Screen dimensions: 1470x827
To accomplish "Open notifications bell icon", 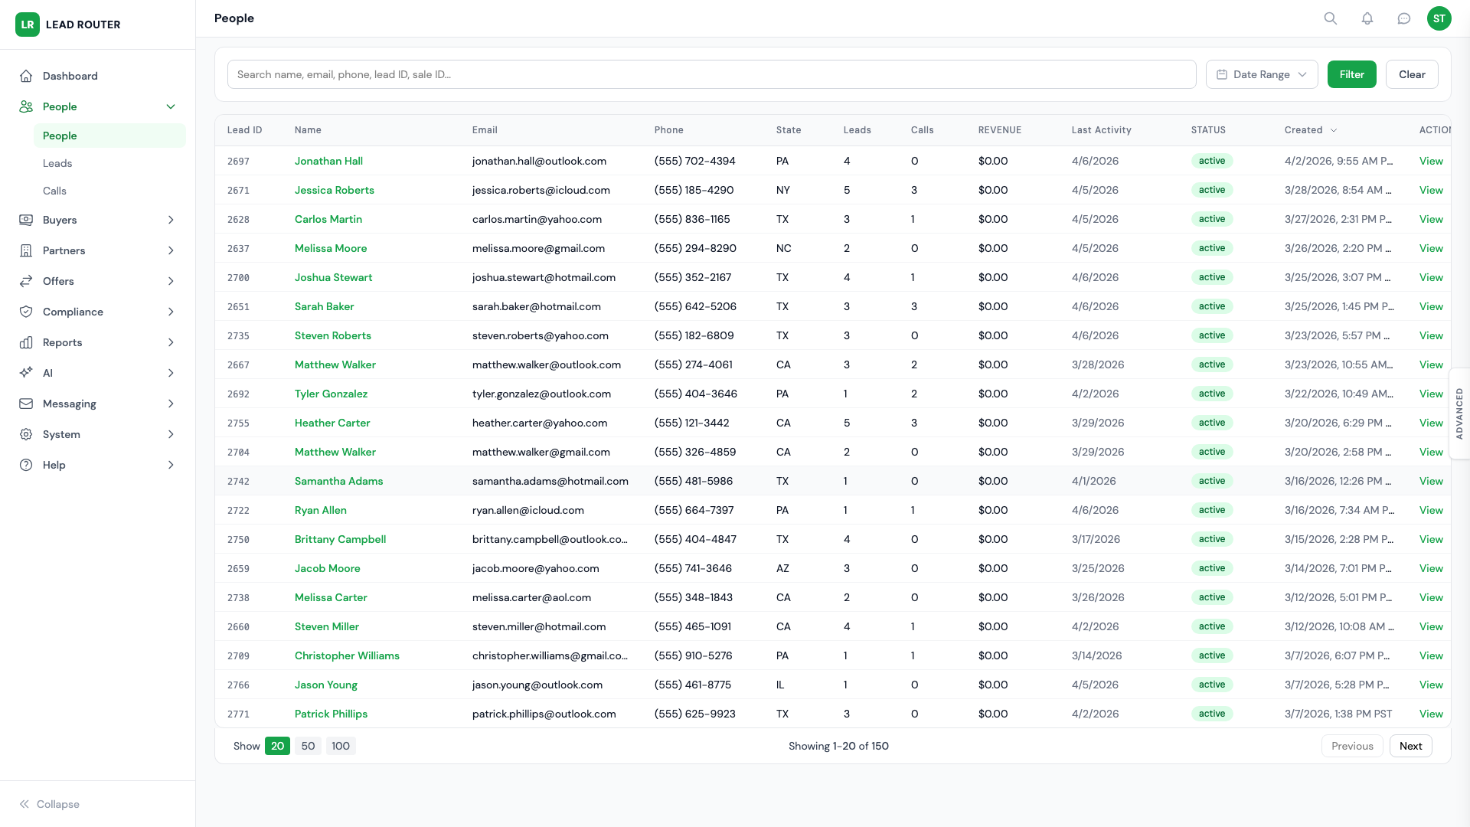I will (x=1367, y=18).
